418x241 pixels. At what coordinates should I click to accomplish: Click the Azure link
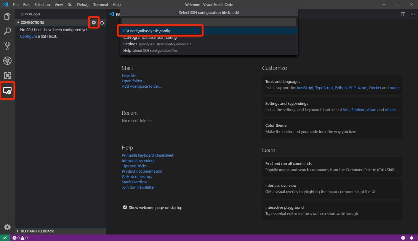point(362,88)
